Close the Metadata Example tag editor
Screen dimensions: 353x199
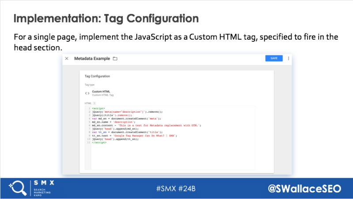(67, 59)
